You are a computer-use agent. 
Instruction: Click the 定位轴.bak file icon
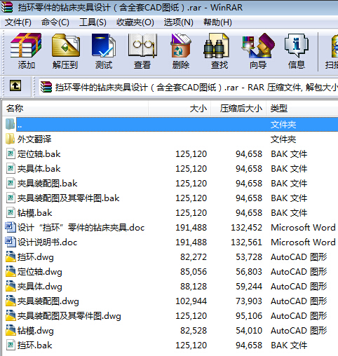(x=11, y=153)
